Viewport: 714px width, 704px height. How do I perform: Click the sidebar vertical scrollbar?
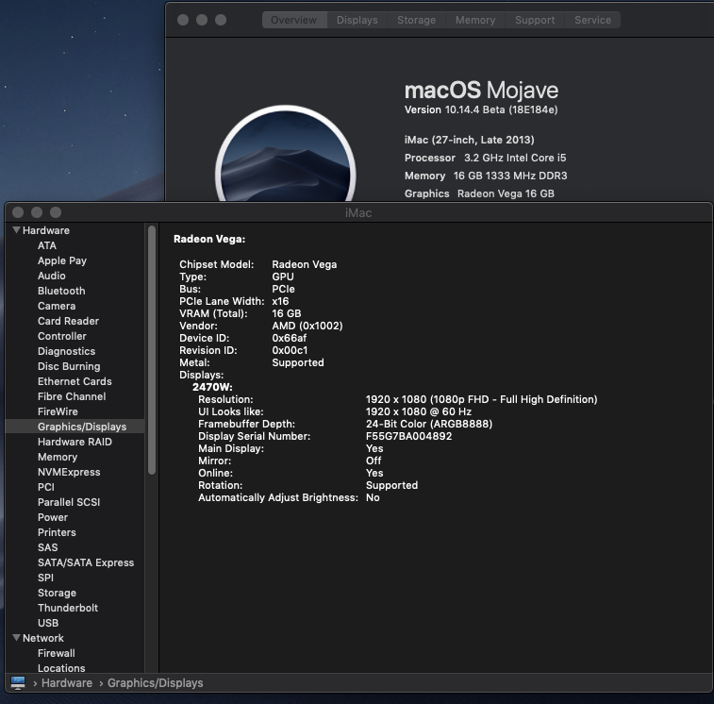(x=151, y=349)
